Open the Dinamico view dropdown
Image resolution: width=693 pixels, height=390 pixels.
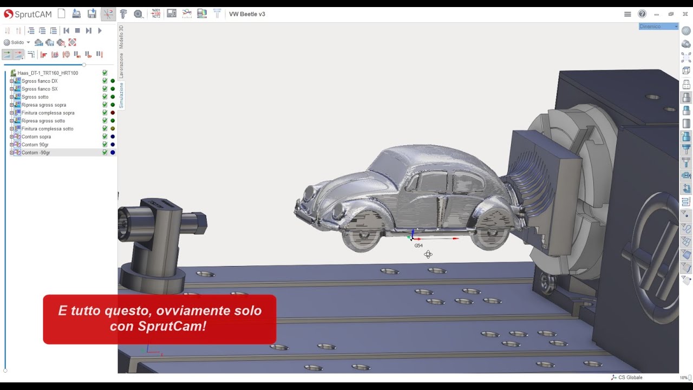pos(658,26)
